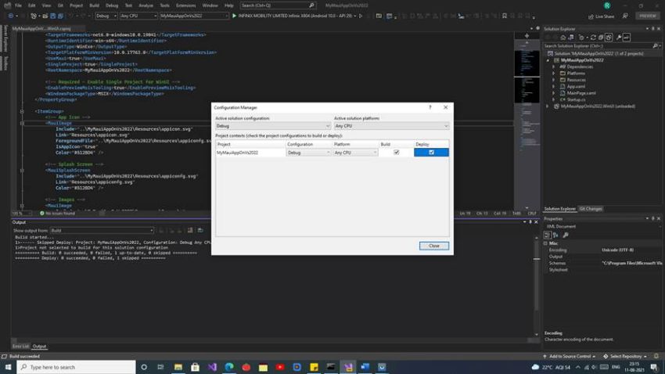Click the Open File folder toolbar icon
Image resolution: width=665 pixels, height=374 pixels.
point(45,16)
